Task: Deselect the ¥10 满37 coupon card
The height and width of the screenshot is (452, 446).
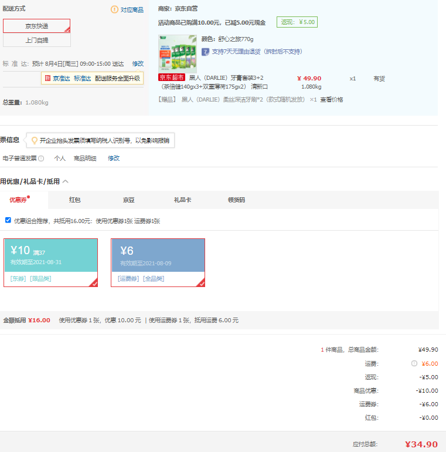Action: click(x=50, y=262)
